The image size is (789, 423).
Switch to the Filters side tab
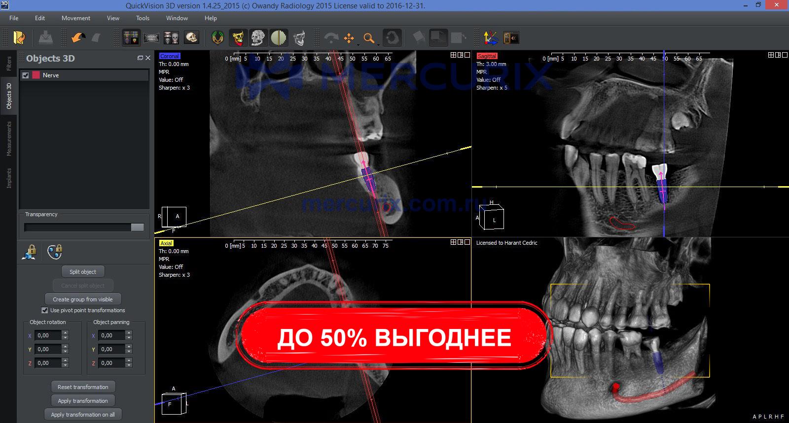point(8,64)
